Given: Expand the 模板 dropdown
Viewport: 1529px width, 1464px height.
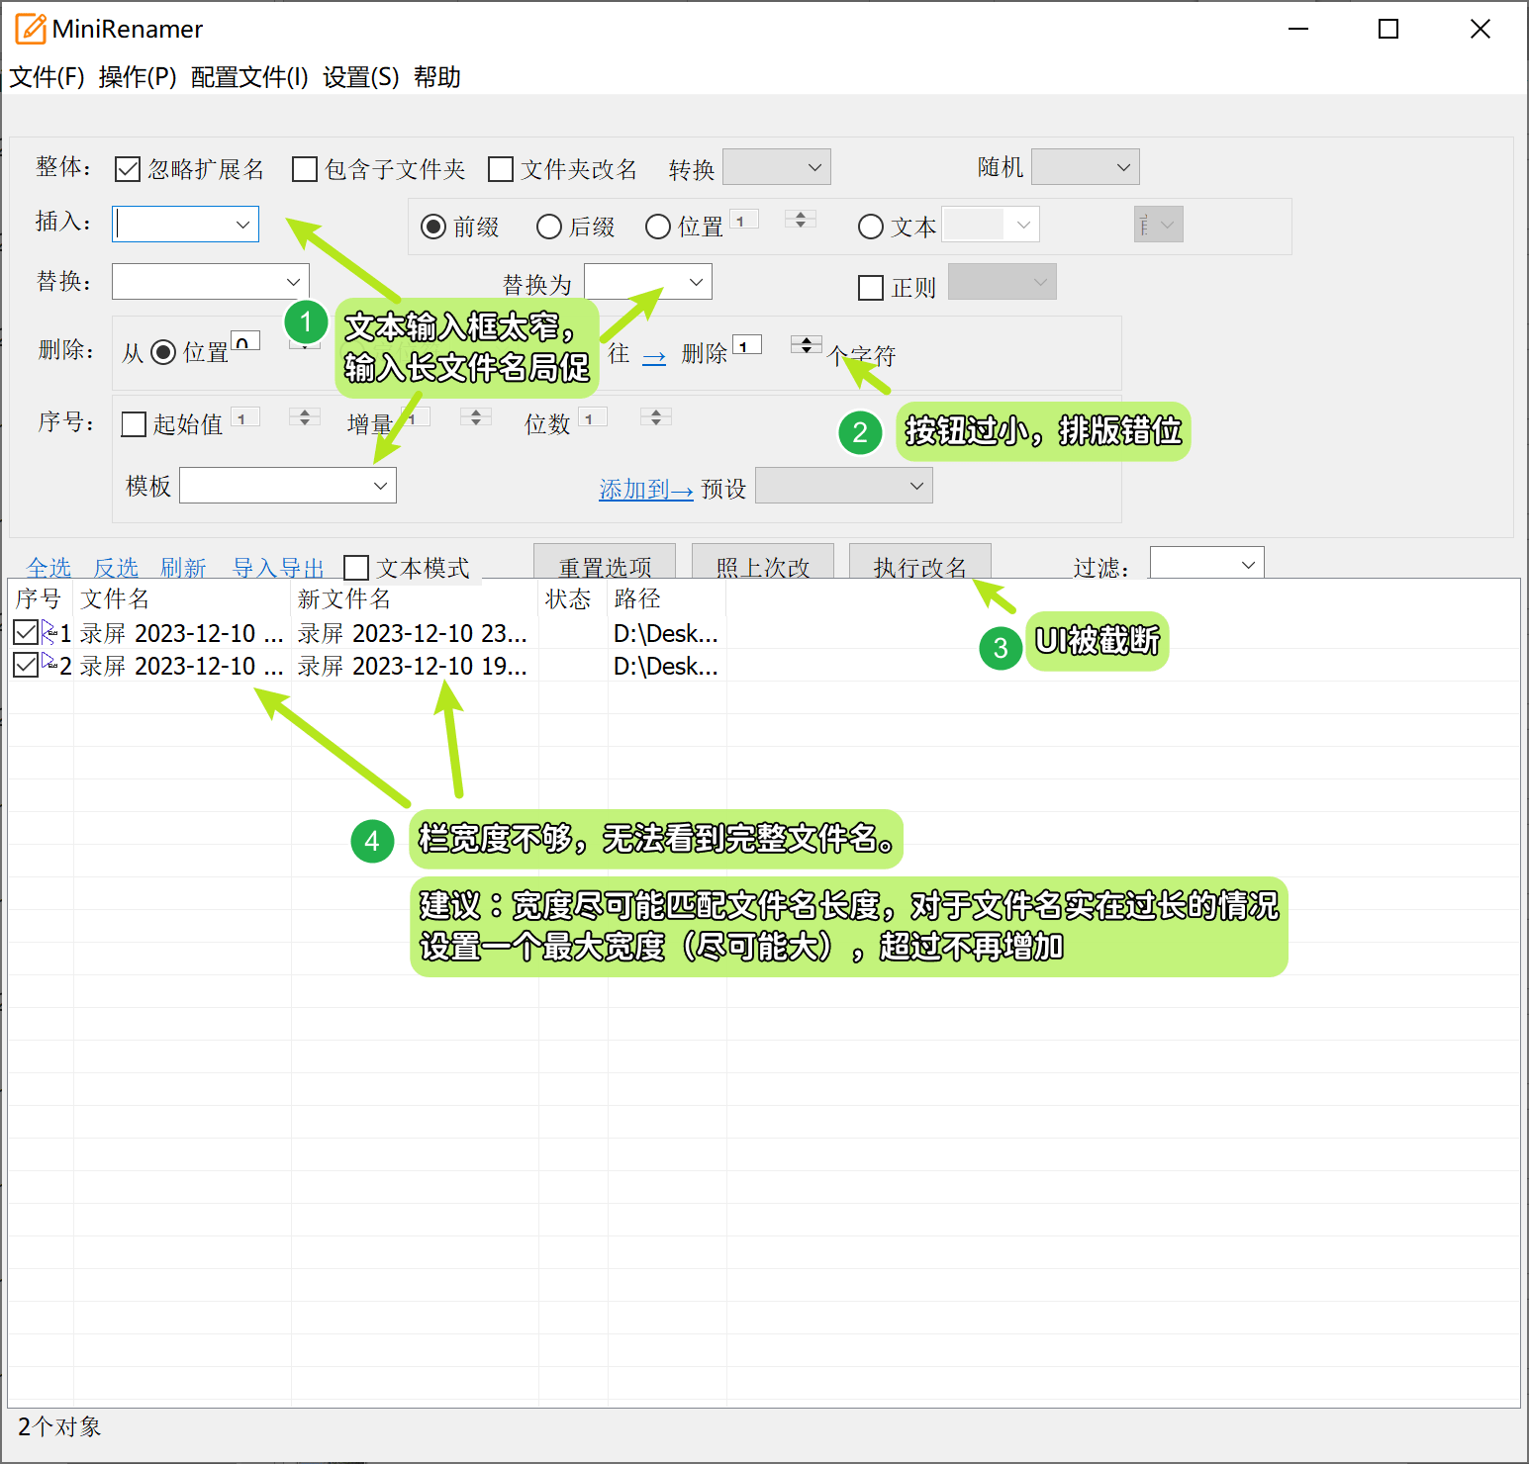Looking at the screenshot, I should [380, 486].
